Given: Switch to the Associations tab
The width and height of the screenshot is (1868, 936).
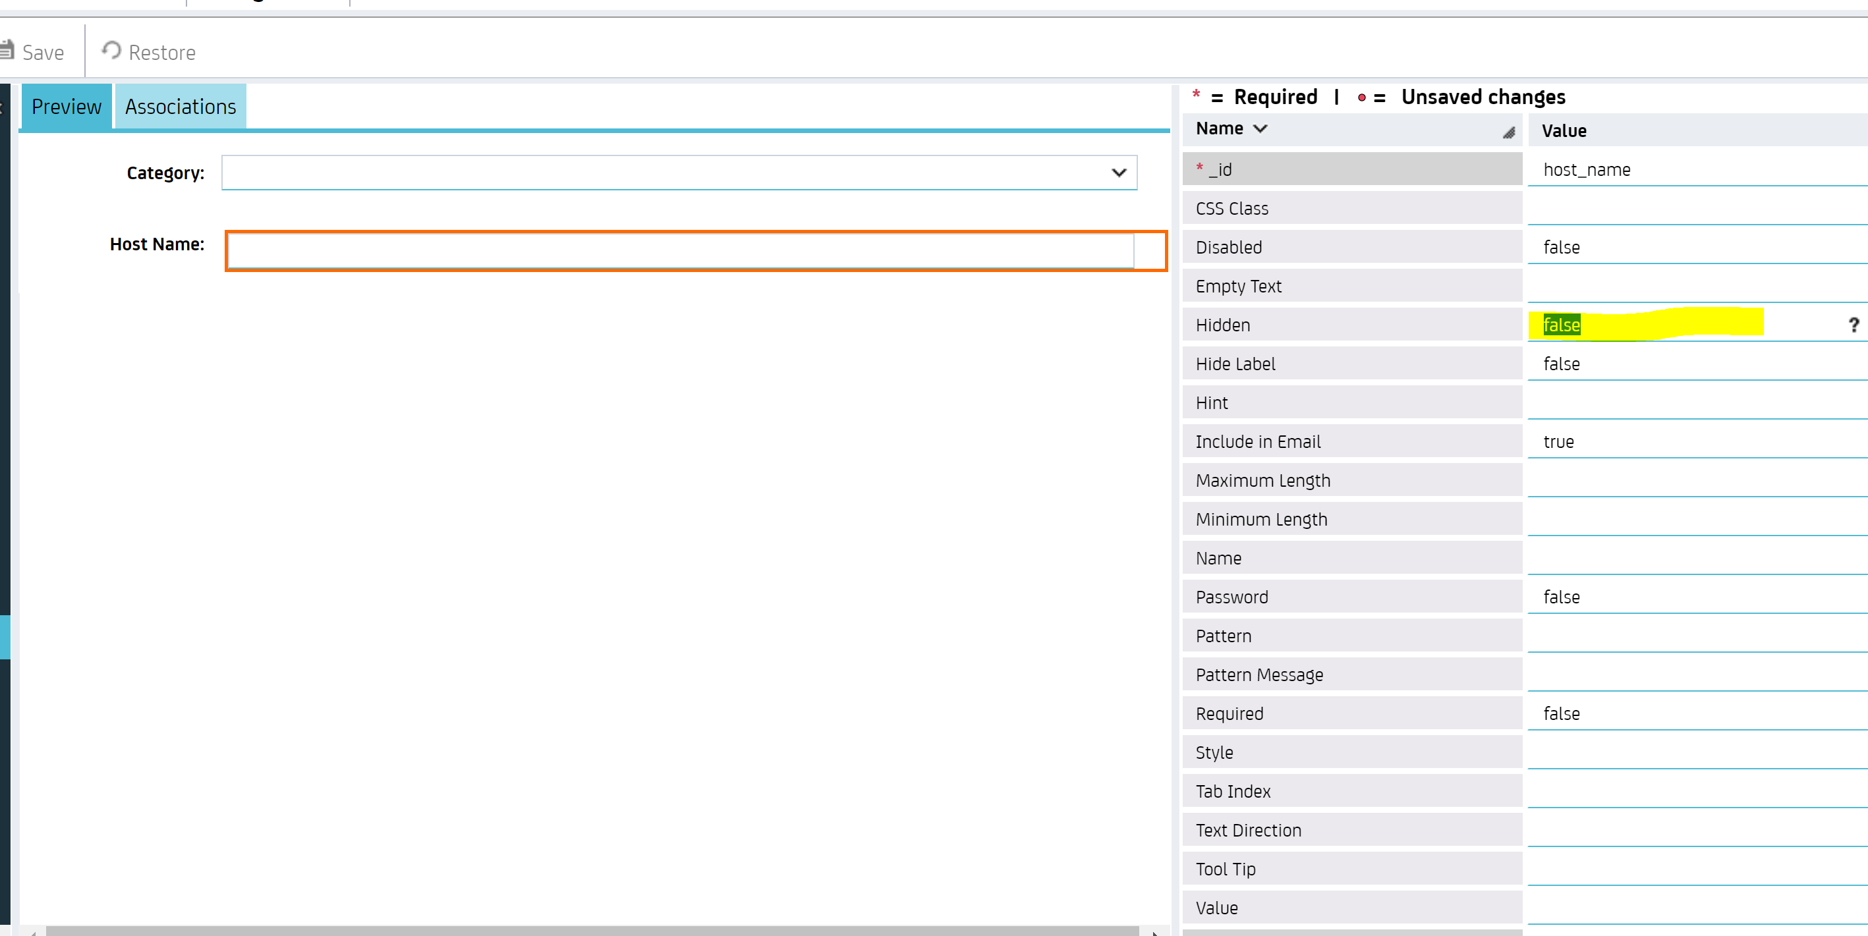Looking at the screenshot, I should point(180,106).
